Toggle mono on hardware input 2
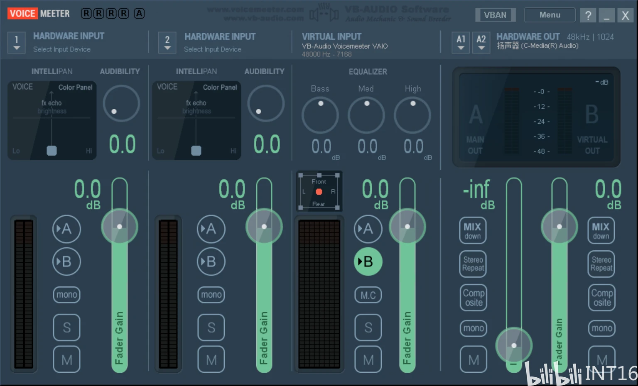 pos(211,295)
